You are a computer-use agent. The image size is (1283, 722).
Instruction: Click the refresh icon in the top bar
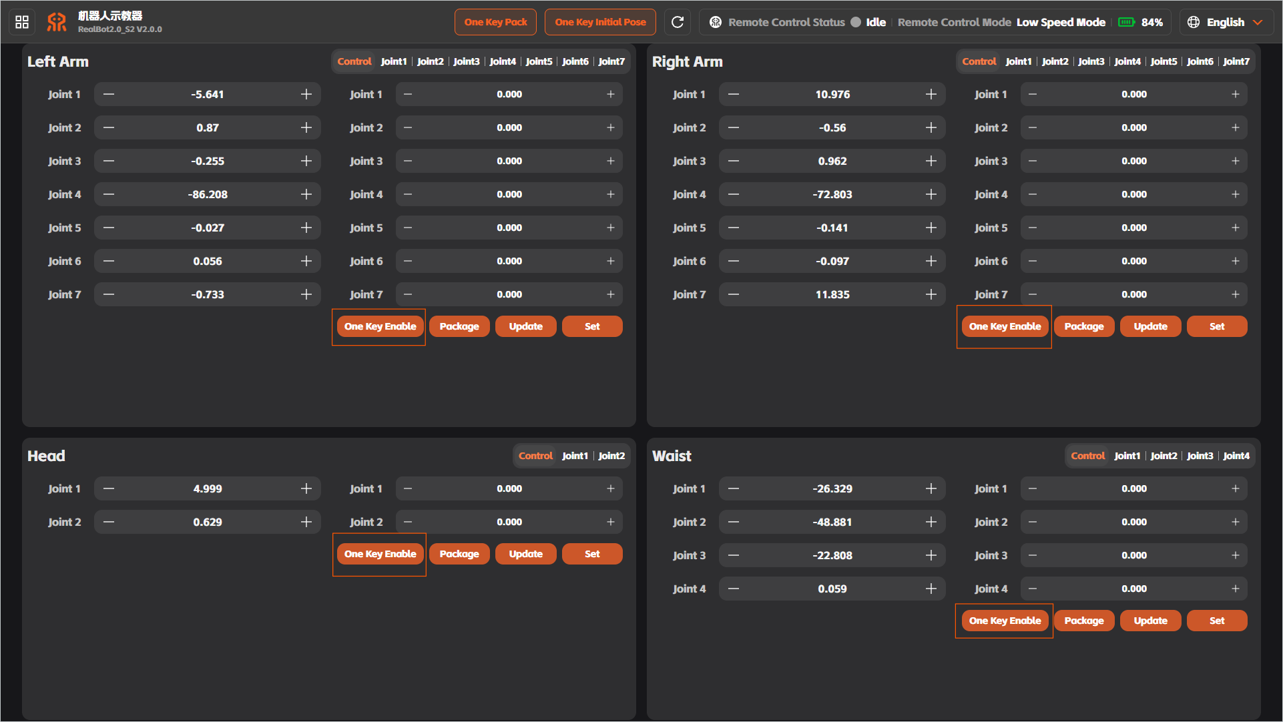click(678, 22)
